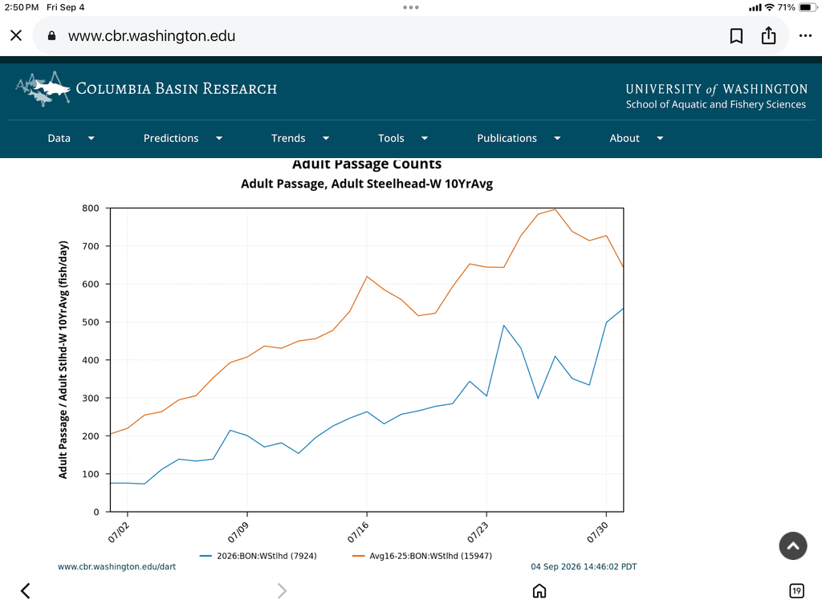Go back with the left arrow
822x616 pixels.
[25, 590]
